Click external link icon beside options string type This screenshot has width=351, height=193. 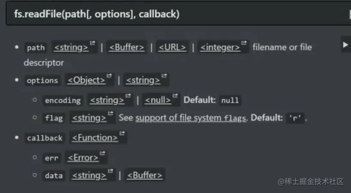point(164,75)
